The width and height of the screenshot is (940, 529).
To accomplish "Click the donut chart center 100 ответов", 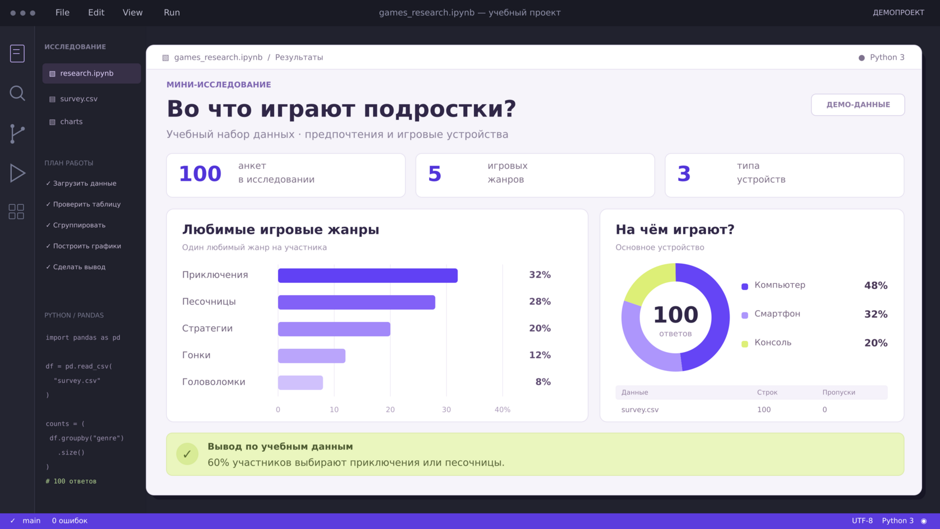I will click(675, 320).
